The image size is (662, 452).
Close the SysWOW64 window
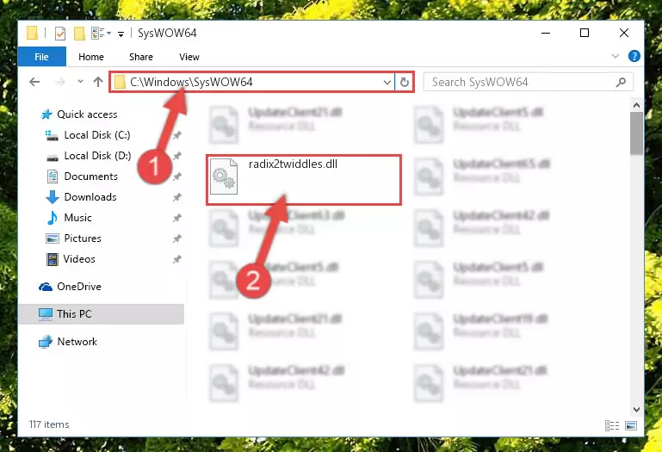point(624,33)
